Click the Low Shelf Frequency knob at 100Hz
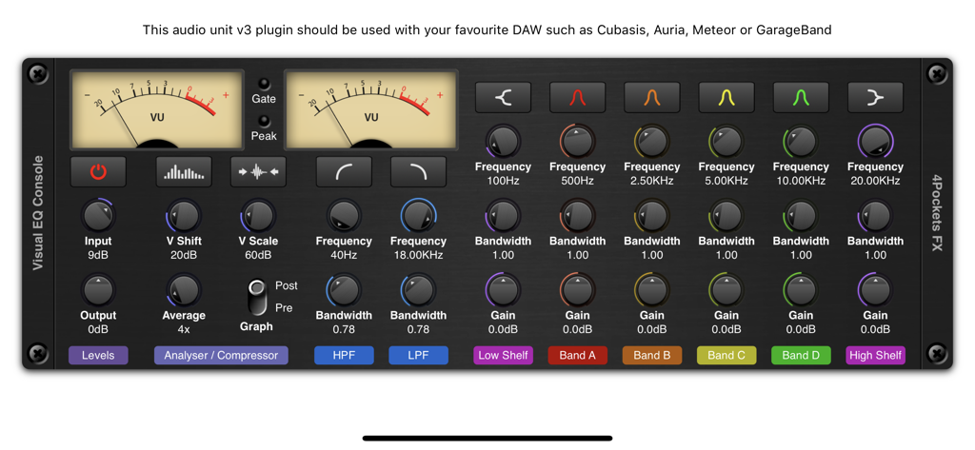 click(x=503, y=142)
